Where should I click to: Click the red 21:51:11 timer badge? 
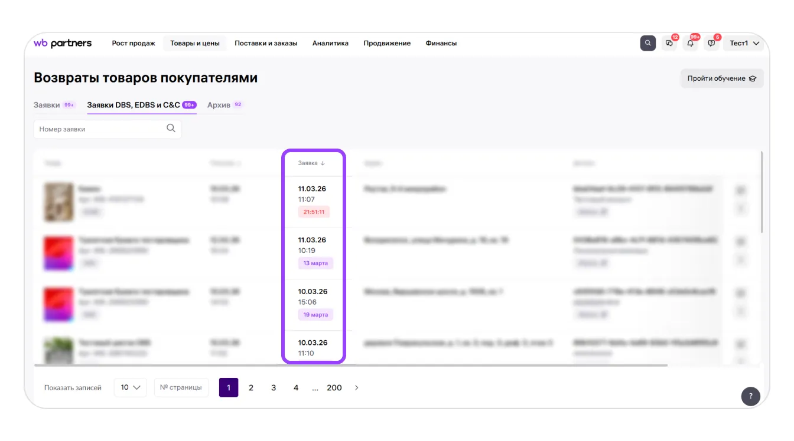tap(314, 212)
